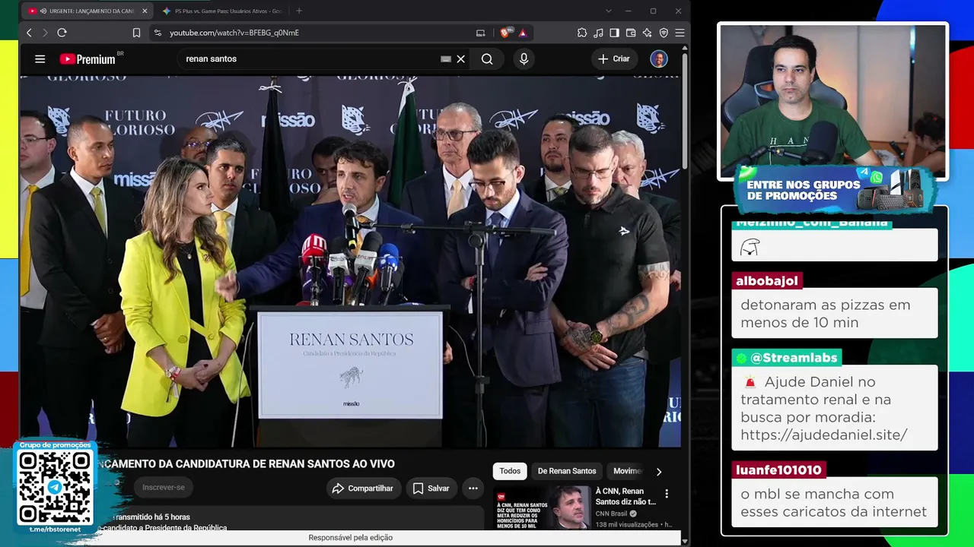This screenshot has height=547, width=974.
Task: Click the Inscrever-se subscribe button
Action: pyautogui.click(x=164, y=488)
